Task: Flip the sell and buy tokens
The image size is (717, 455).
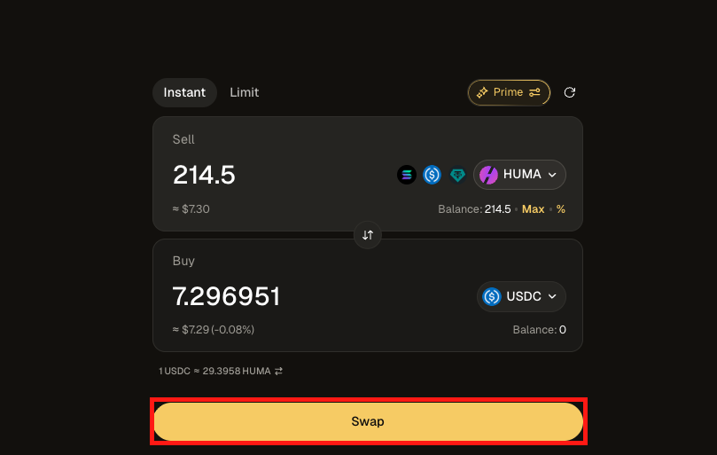Action: pos(368,235)
